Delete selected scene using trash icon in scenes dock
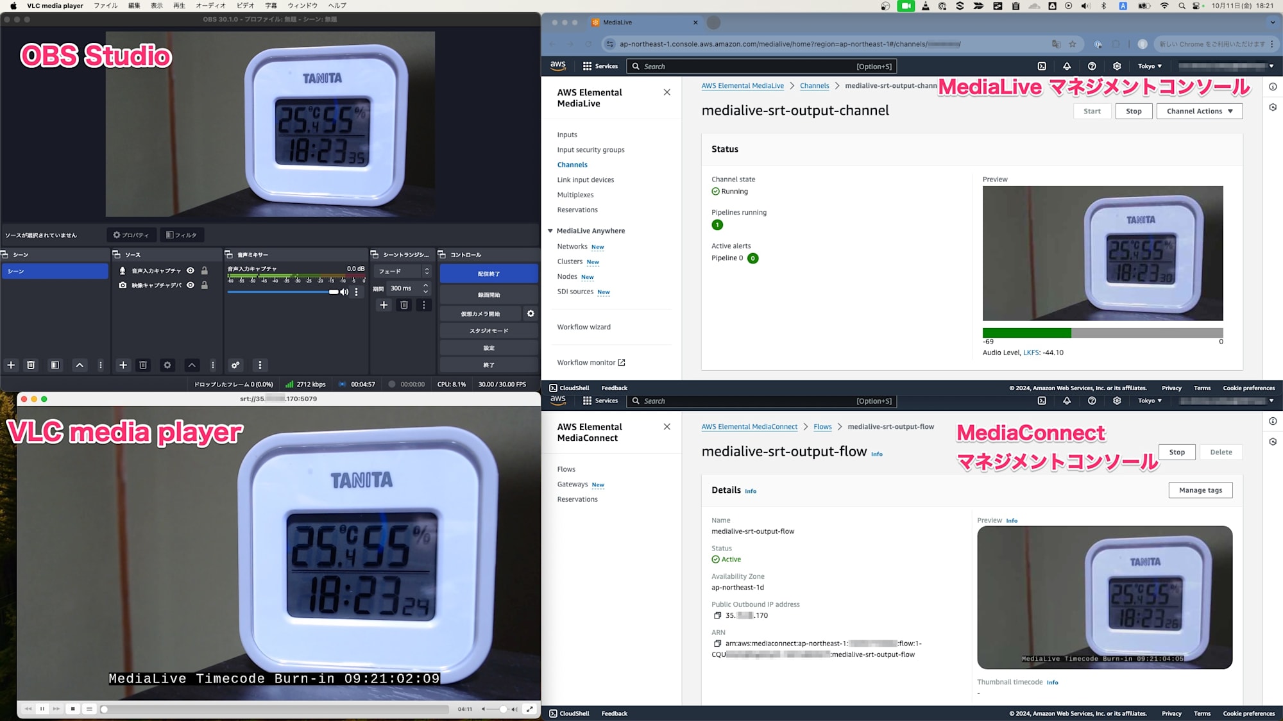Viewport: 1283px width, 721px height. tap(30, 365)
